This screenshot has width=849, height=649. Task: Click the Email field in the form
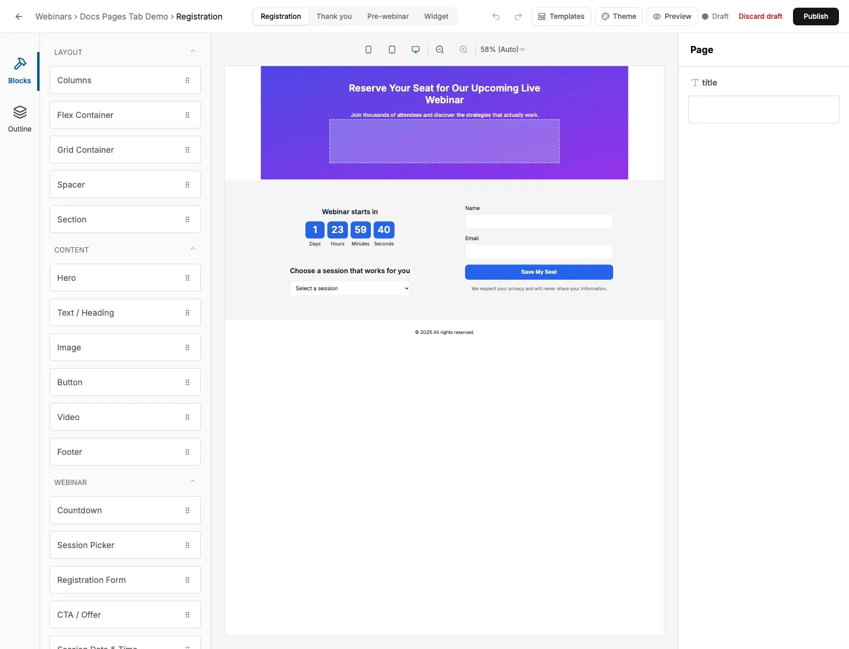pyautogui.click(x=539, y=252)
